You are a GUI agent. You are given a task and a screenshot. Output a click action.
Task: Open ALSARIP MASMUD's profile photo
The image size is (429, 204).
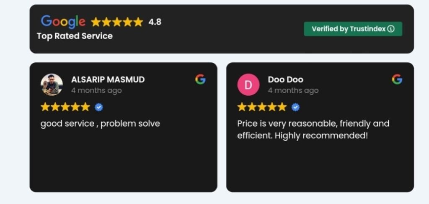point(52,84)
